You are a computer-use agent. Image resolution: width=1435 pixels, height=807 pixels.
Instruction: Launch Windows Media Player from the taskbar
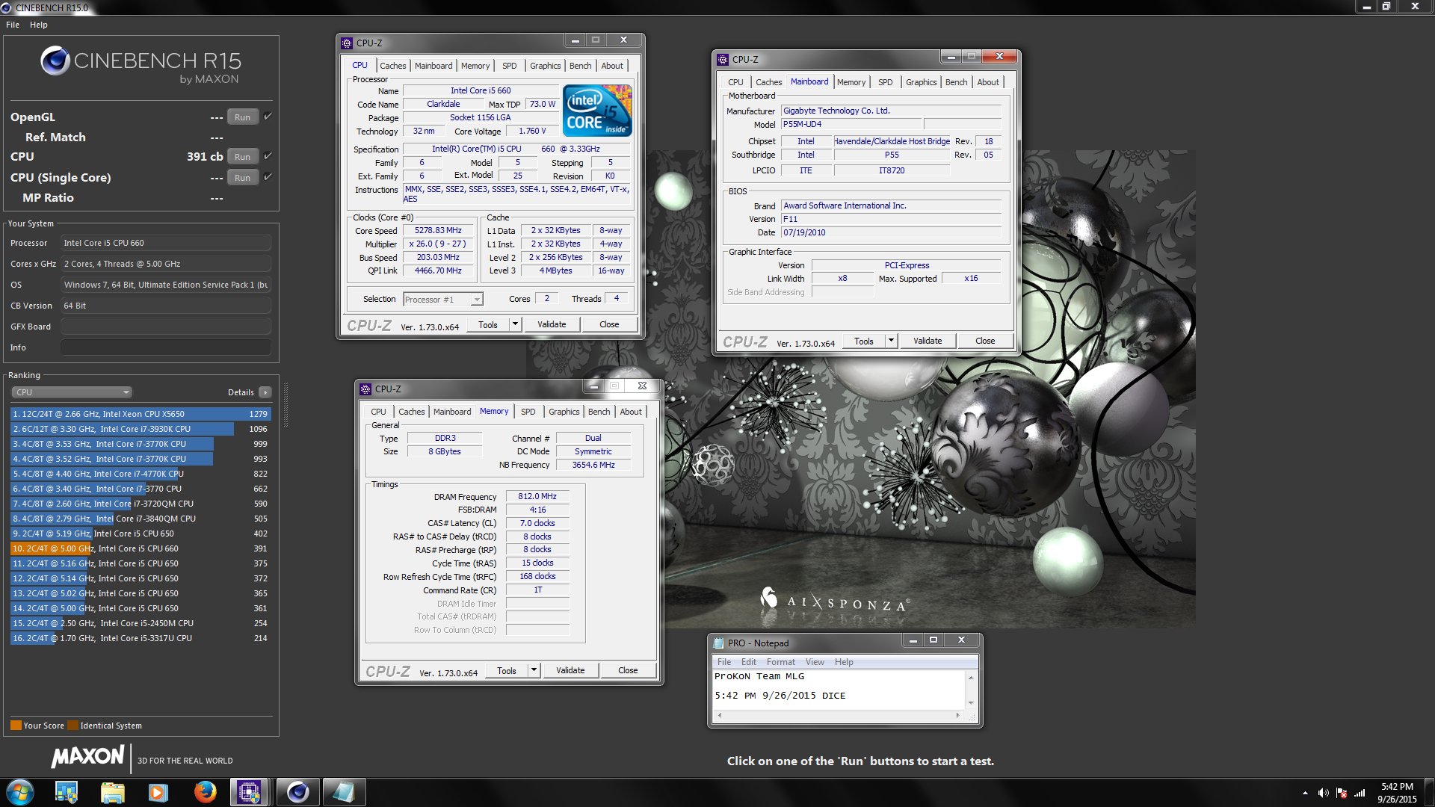(x=158, y=792)
